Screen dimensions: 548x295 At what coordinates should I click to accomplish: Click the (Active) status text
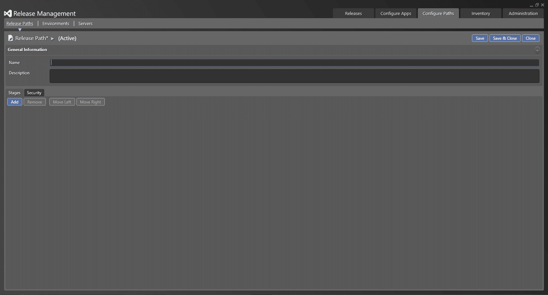(x=67, y=38)
